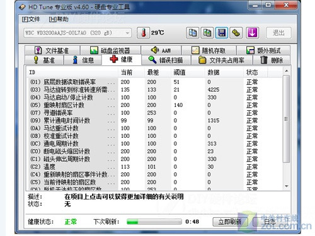This screenshot has width=315, height=236.
Task: Select row (03) 马达旋转到标准转速所需
Action: [x=155, y=90]
